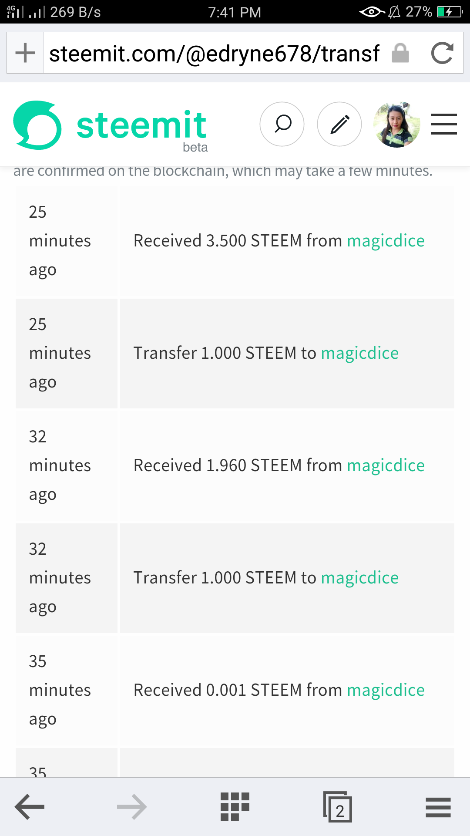Go back with browser back arrow
Viewport: 470px width, 836px height.
pos(30,807)
